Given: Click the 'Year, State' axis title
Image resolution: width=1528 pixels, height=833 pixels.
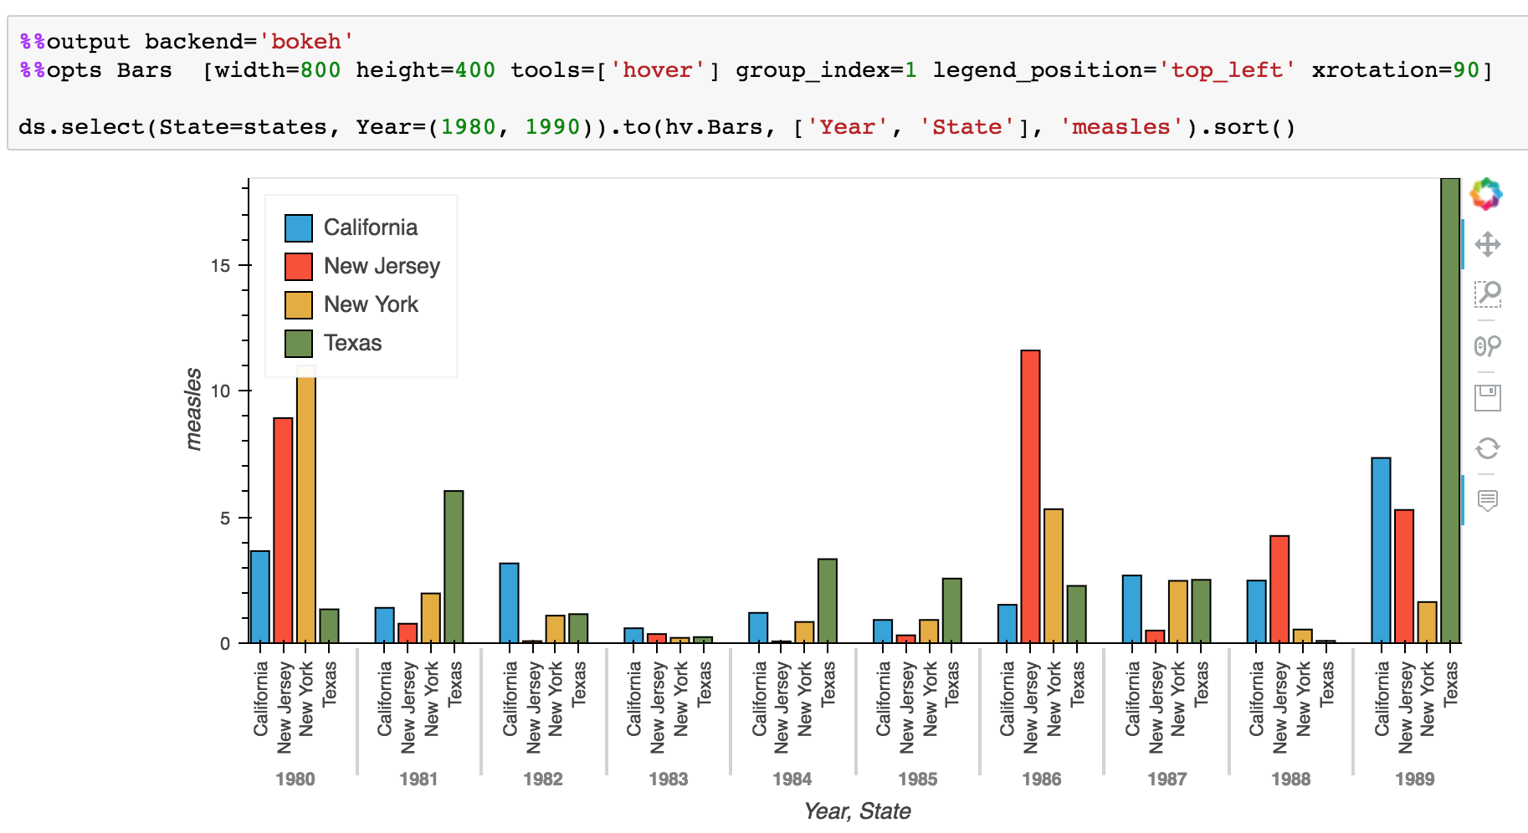Looking at the screenshot, I should pyautogui.click(x=859, y=810).
